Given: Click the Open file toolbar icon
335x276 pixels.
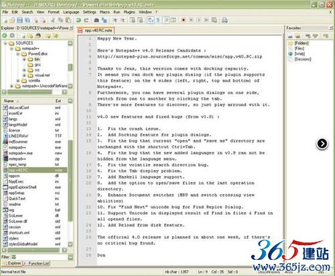Looking at the screenshot, I should click(12, 20).
